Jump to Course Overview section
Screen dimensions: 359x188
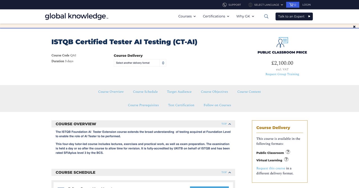pos(111,92)
